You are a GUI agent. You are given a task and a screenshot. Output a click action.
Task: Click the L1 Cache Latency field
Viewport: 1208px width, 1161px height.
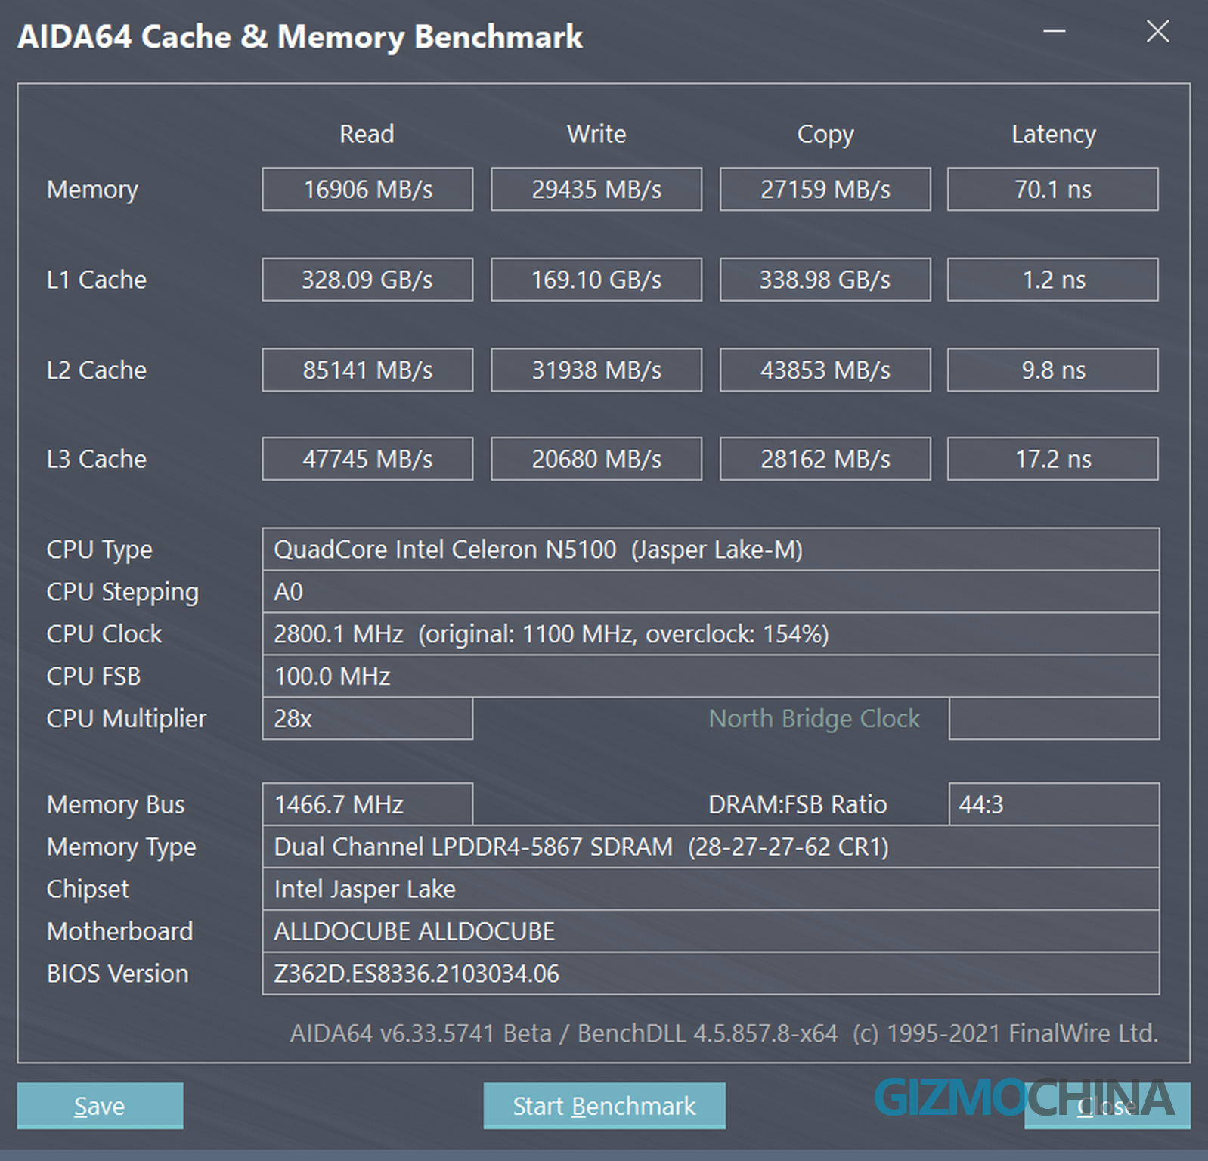point(1052,280)
